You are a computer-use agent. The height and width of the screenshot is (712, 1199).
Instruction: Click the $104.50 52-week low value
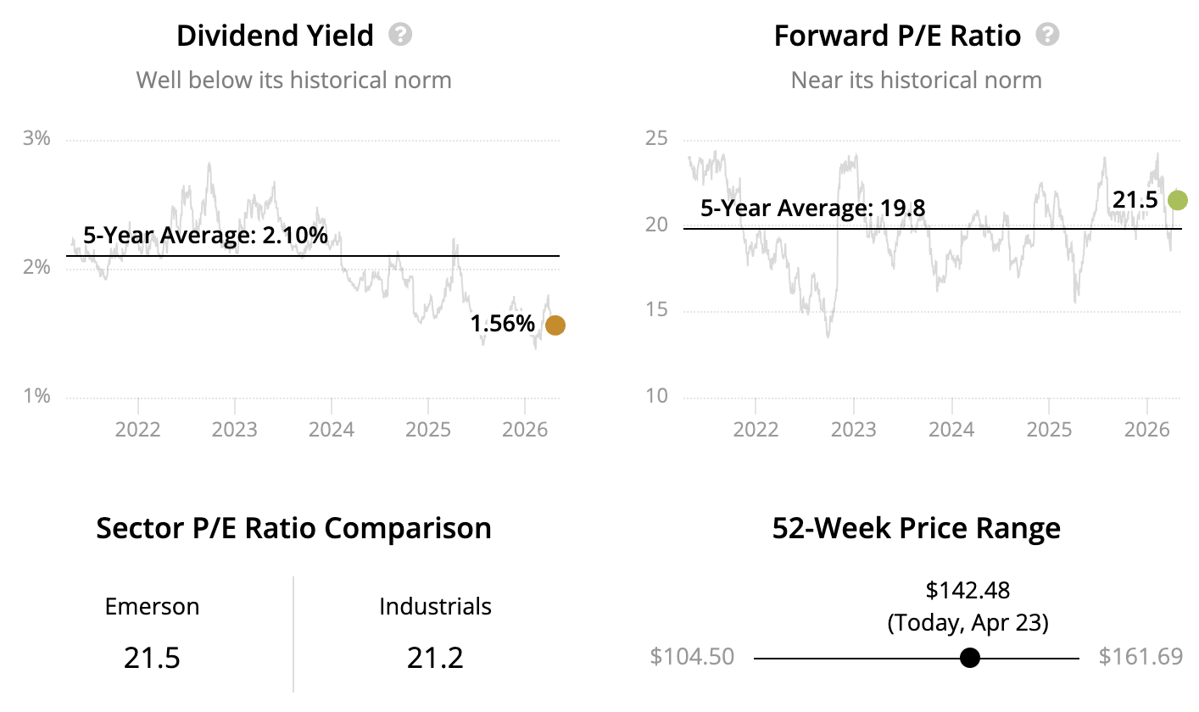coord(692,657)
